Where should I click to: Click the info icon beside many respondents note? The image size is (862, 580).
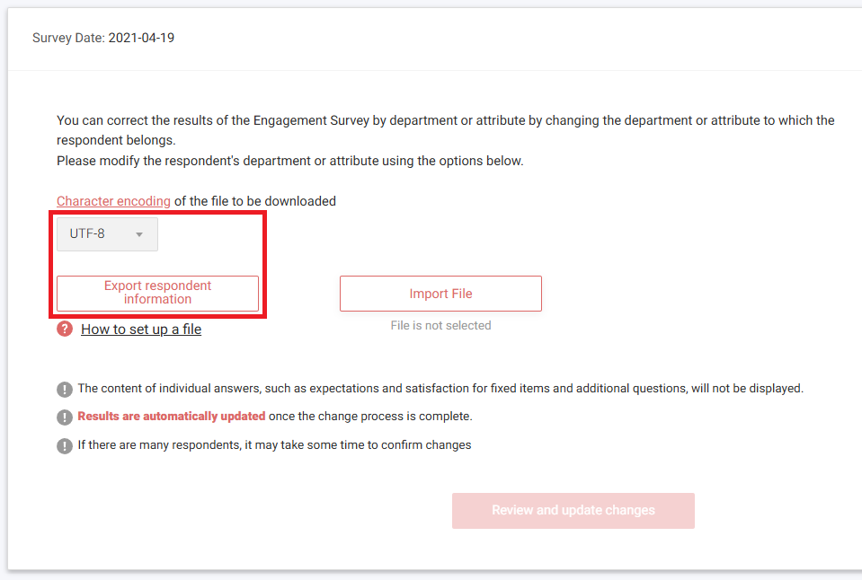[x=65, y=445]
